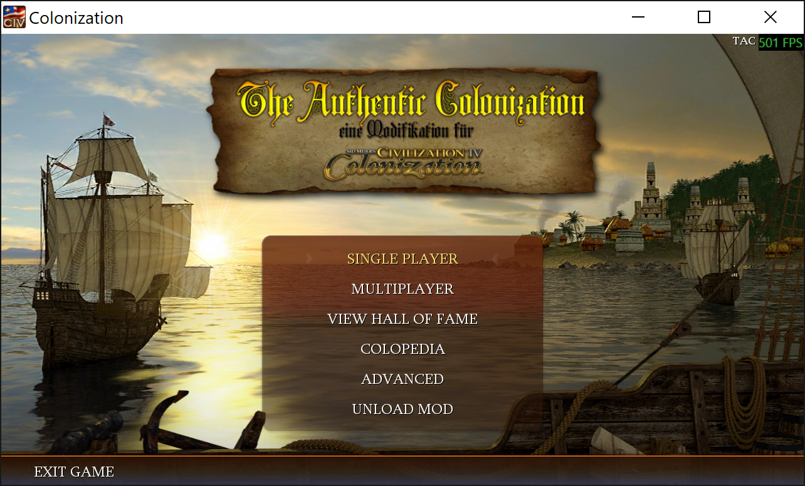
Task: Open View Hall of Fame
Action: (402, 319)
